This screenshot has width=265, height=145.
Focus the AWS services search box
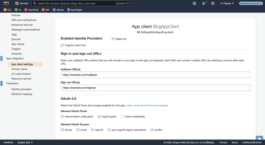tap(81, 3)
